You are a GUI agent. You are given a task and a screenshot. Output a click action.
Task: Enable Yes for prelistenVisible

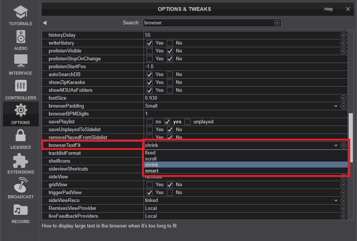(x=150, y=51)
